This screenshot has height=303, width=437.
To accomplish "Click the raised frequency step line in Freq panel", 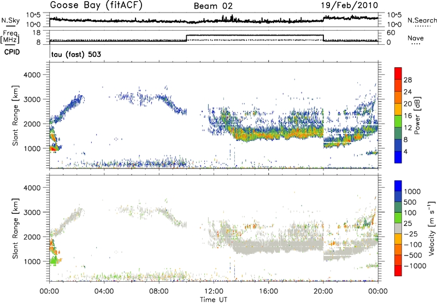I will pos(255,35).
